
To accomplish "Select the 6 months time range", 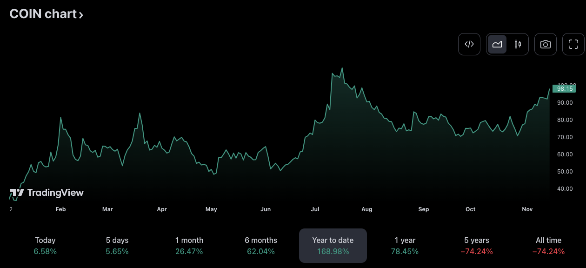I will coord(261,246).
